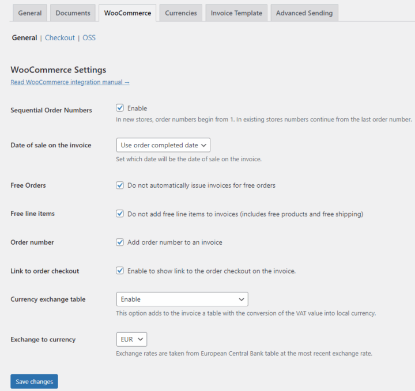
Task: Toggle Link to order checkout checkbox
Action: click(x=120, y=271)
